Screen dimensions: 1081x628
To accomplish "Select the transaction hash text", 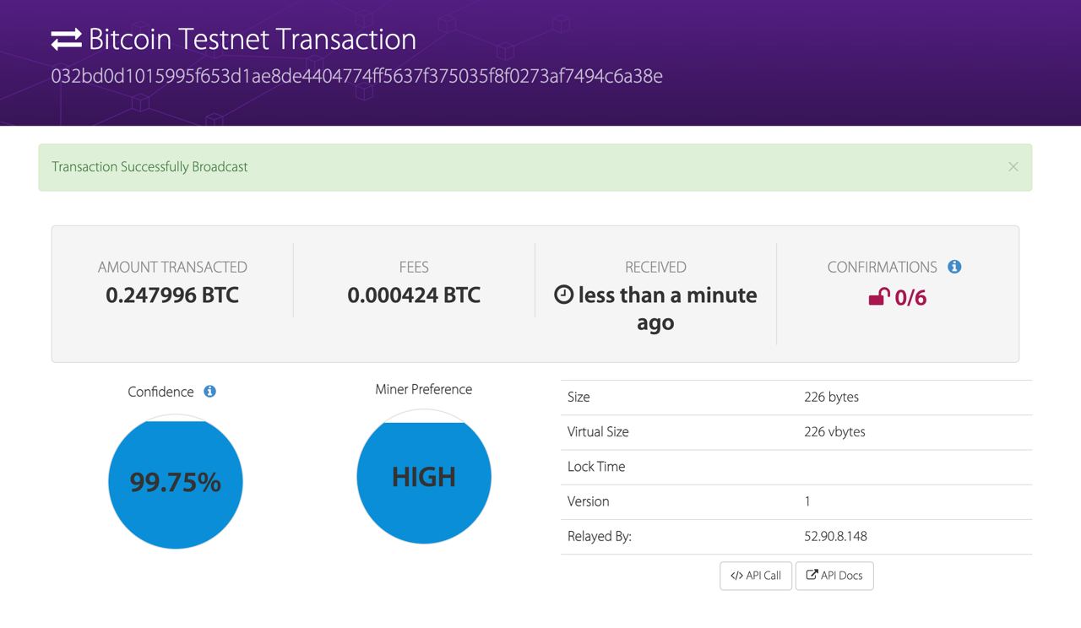I will click(356, 77).
